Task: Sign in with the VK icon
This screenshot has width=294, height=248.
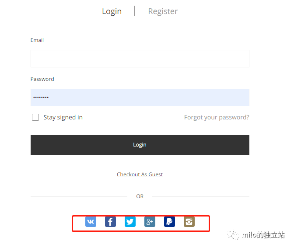Action: [91, 222]
